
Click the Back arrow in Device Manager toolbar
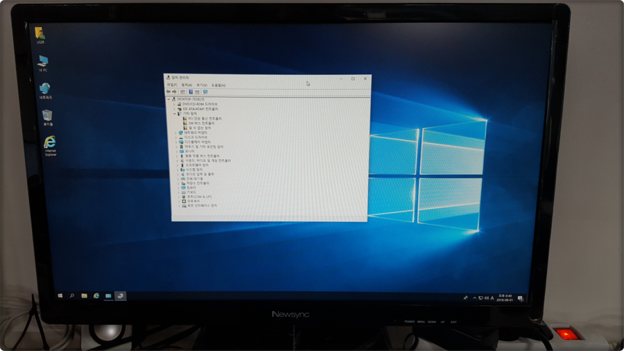(168, 92)
